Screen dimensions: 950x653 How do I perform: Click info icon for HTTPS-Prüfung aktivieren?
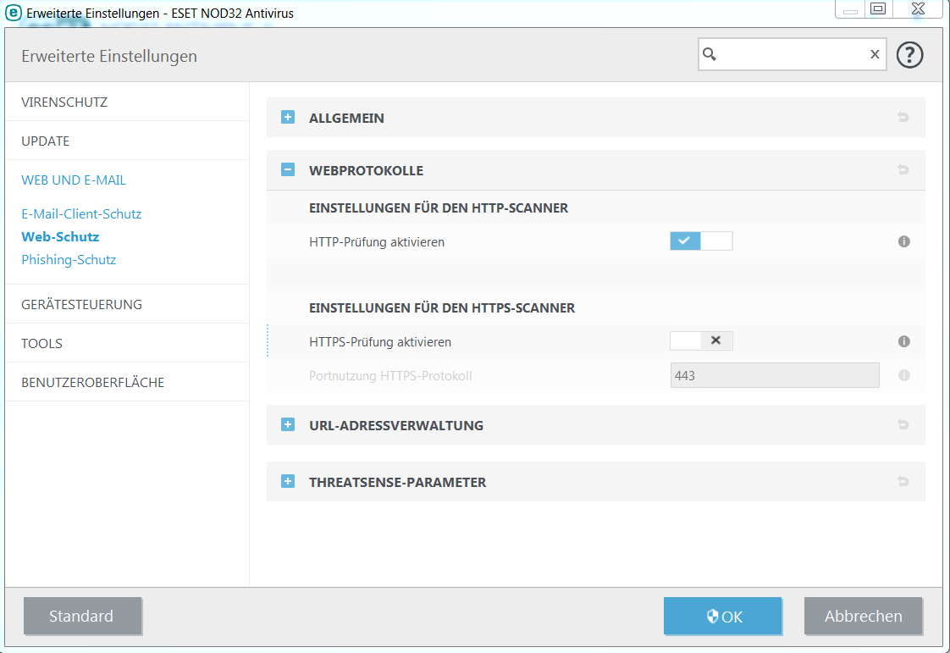point(903,341)
